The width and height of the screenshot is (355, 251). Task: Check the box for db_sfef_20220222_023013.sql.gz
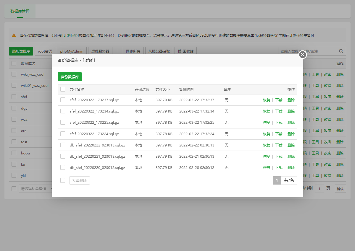point(63,145)
